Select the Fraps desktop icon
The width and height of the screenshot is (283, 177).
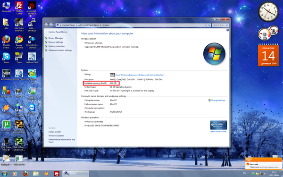pyautogui.click(x=19, y=58)
